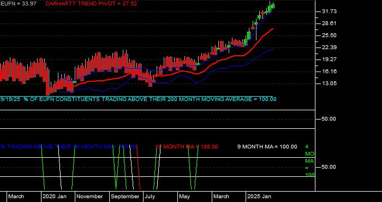
Task: Select the 22.39 price axis label
Action: 329,47
